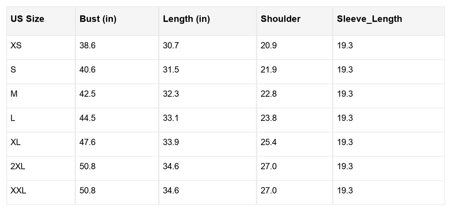
Task: Click the shoulder value 23.8
Action: (x=269, y=118)
